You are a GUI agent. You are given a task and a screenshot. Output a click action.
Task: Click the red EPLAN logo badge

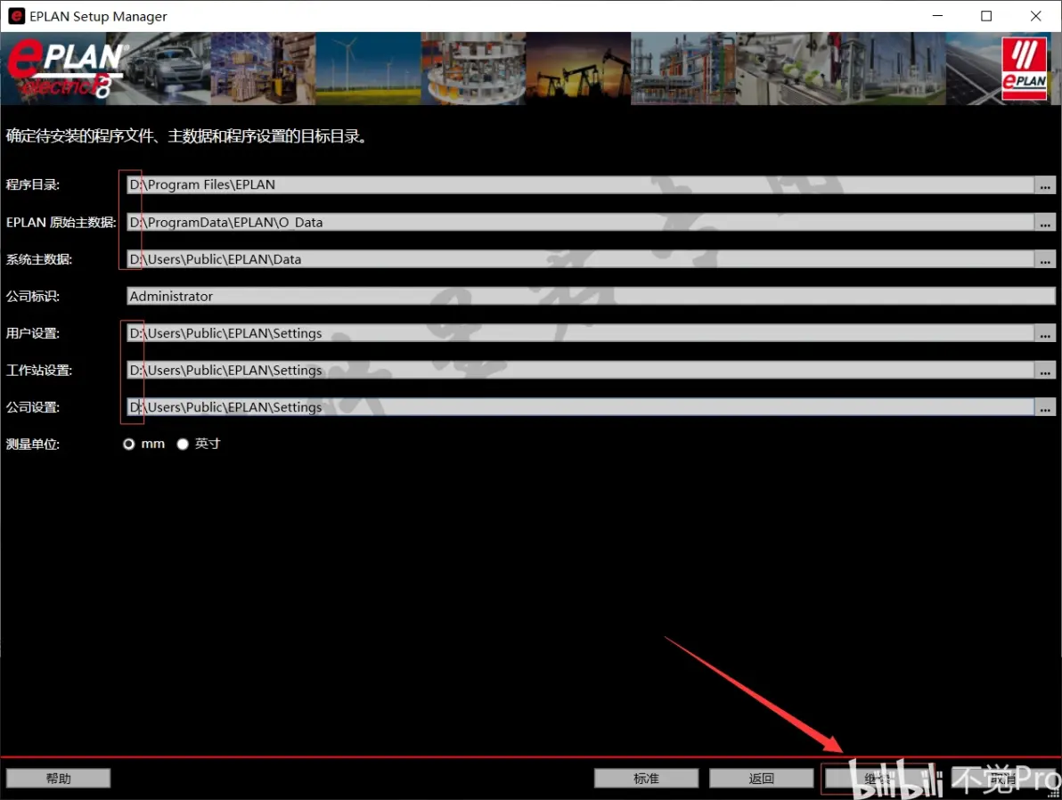(x=1024, y=69)
